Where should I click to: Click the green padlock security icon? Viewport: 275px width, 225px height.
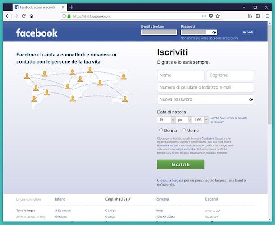click(x=69, y=16)
